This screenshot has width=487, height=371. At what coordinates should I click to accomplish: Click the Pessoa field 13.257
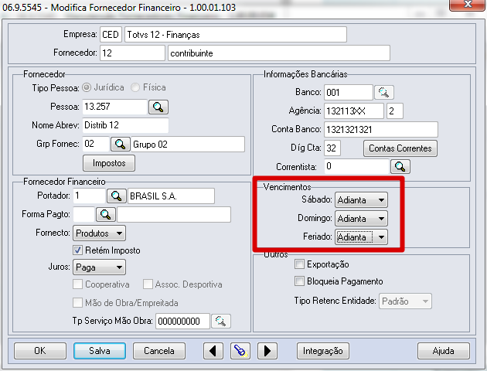click(114, 107)
